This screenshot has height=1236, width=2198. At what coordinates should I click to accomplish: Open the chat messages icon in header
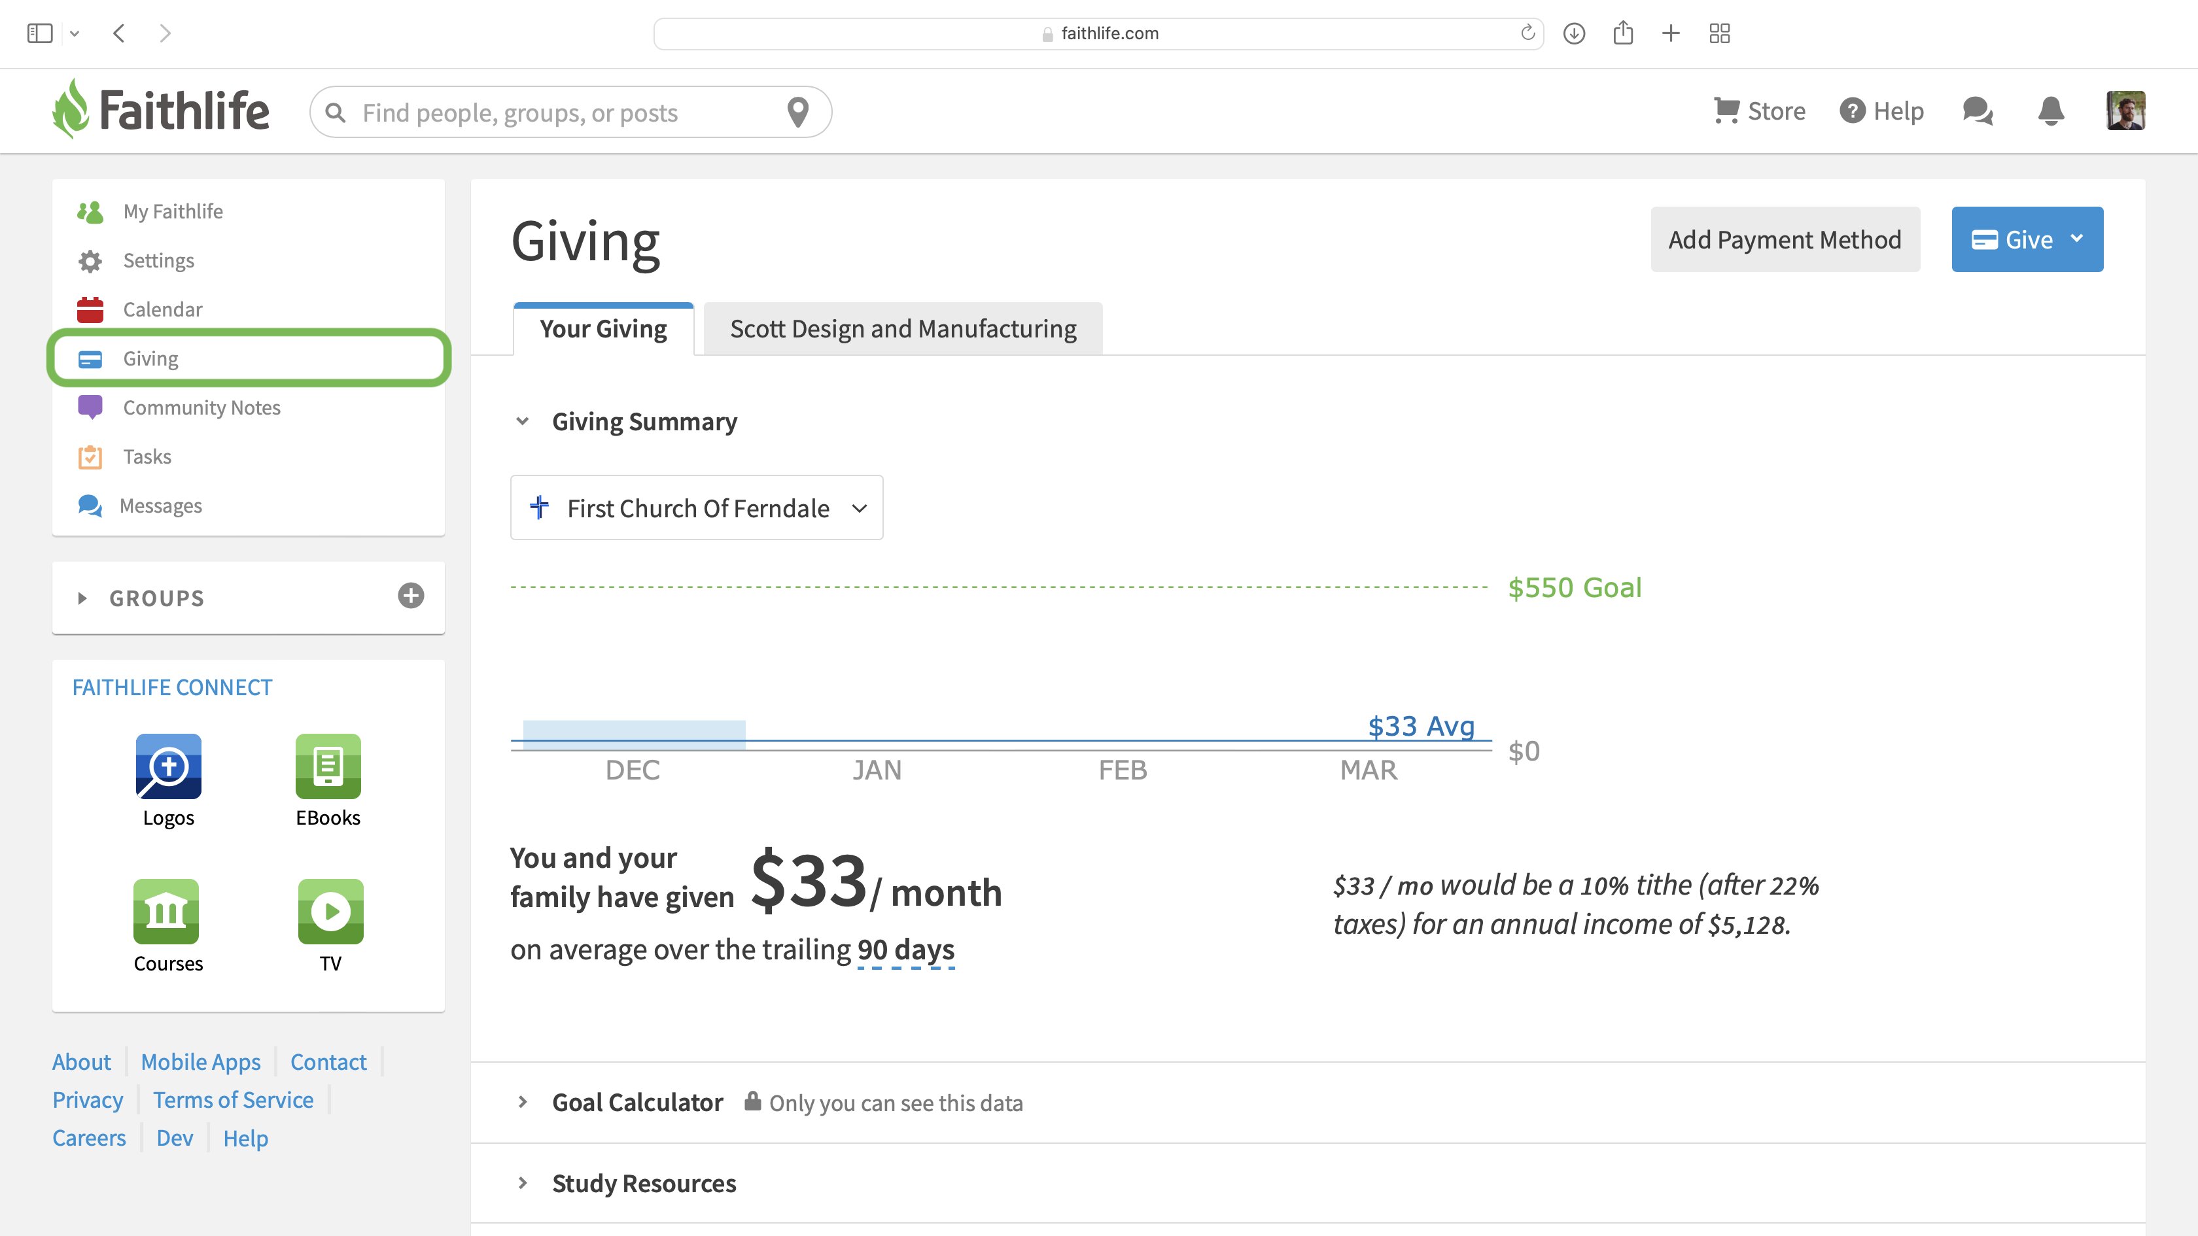[x=1977, y=111]
